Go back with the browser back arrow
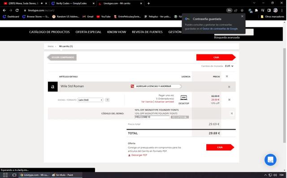287x178 pixels. (x=4, y=10)
